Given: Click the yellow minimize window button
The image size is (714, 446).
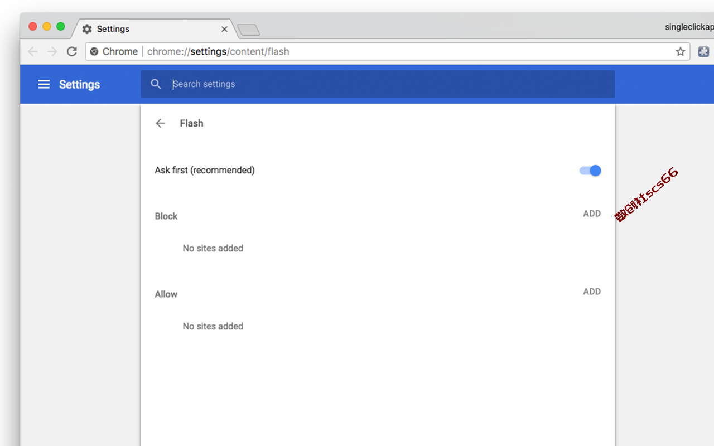Looking at the screenshot, I should click(47, 26).
